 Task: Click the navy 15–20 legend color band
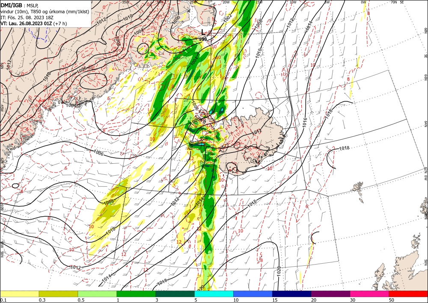tap(292, 294)
